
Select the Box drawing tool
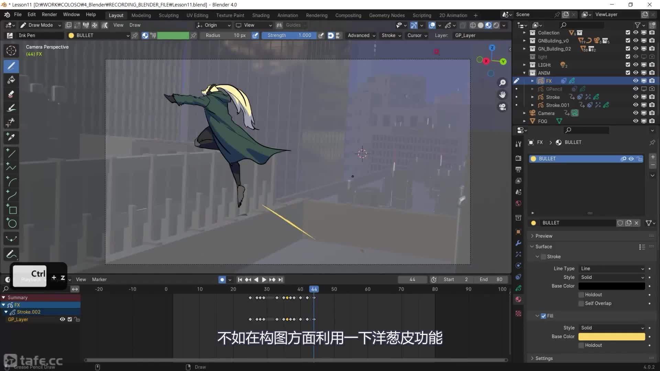[12, 210]
